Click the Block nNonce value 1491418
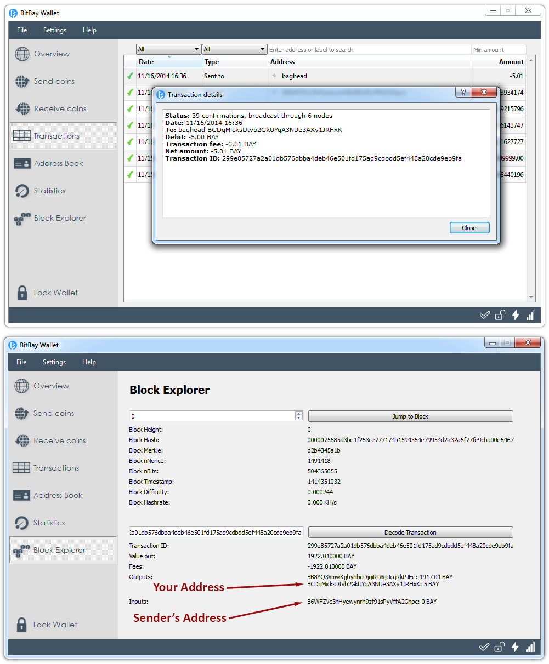This screenshot has height=664, width=549. click(319, 461)
